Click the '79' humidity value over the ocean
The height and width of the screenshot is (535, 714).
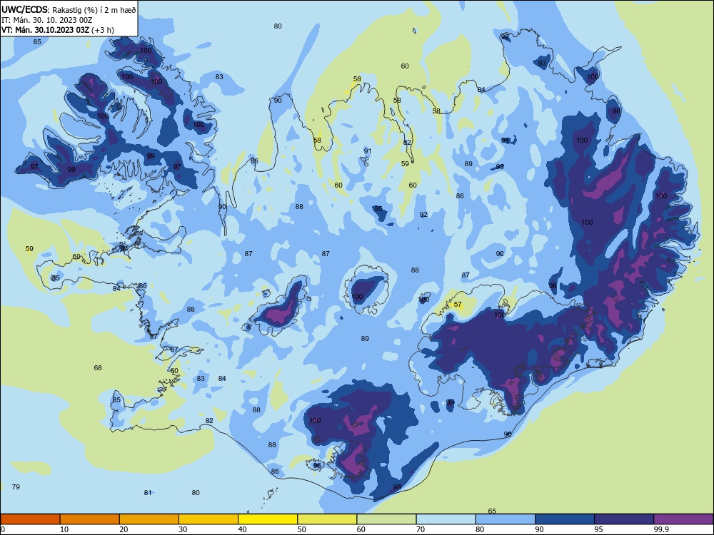coord(16,486)
